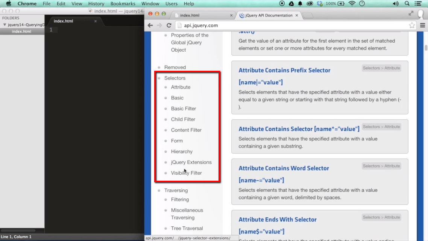Select the index.html tab in the editor
The width and height of the screenshot is (428, 241).
(62, 21)
